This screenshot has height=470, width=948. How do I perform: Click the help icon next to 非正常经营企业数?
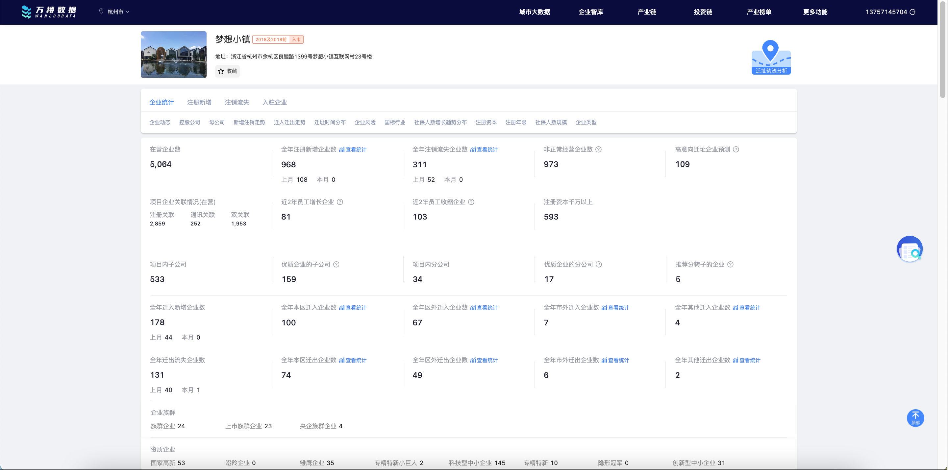point(598,149)
